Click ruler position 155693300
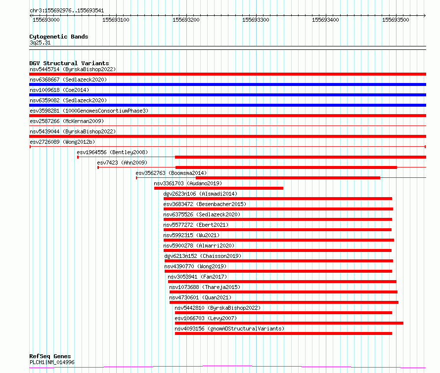The image size is (440, 373). point(256,20)
